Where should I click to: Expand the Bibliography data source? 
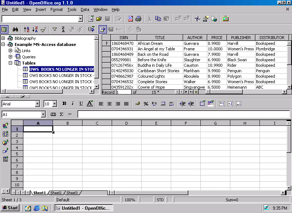point(3,38)
